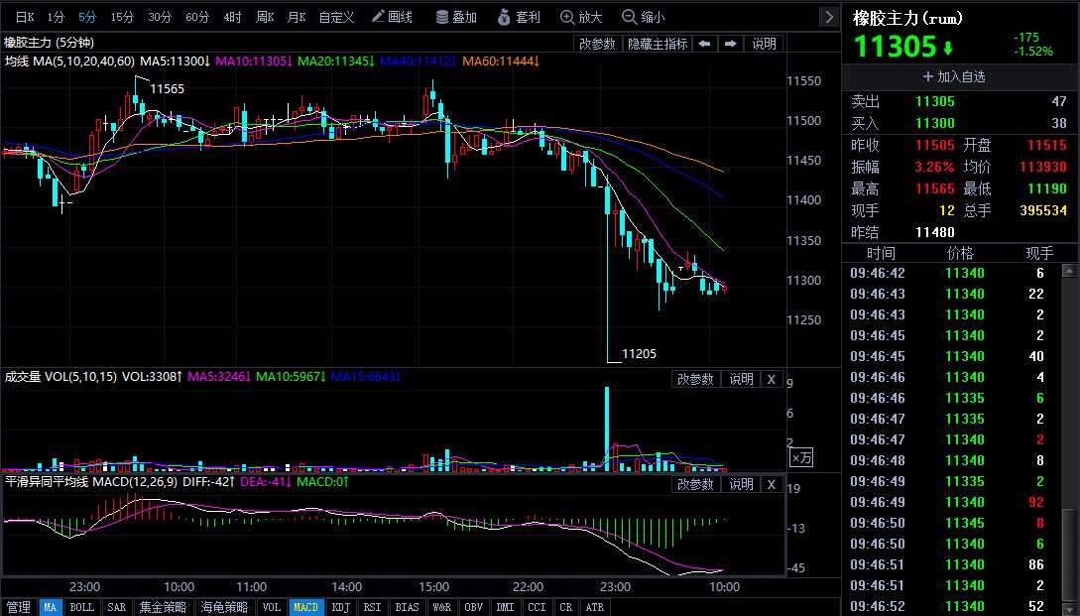
Task: Zoom out with the 缩小 button
Action: tap(643, 17)
